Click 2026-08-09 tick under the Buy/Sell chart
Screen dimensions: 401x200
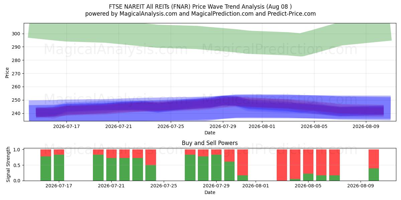[361, 186]
